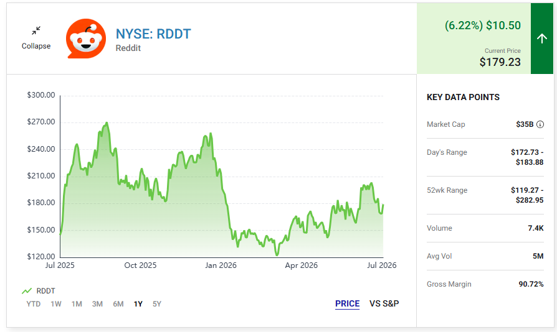Screen dimensions: 557x332
Task: Select the YTD time range
Action: tap(34, 304)
